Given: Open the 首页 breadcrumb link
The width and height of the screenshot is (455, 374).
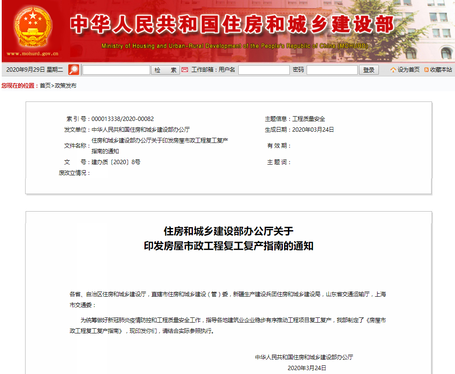Looking at the screenshot, I should tap(45, 86).
